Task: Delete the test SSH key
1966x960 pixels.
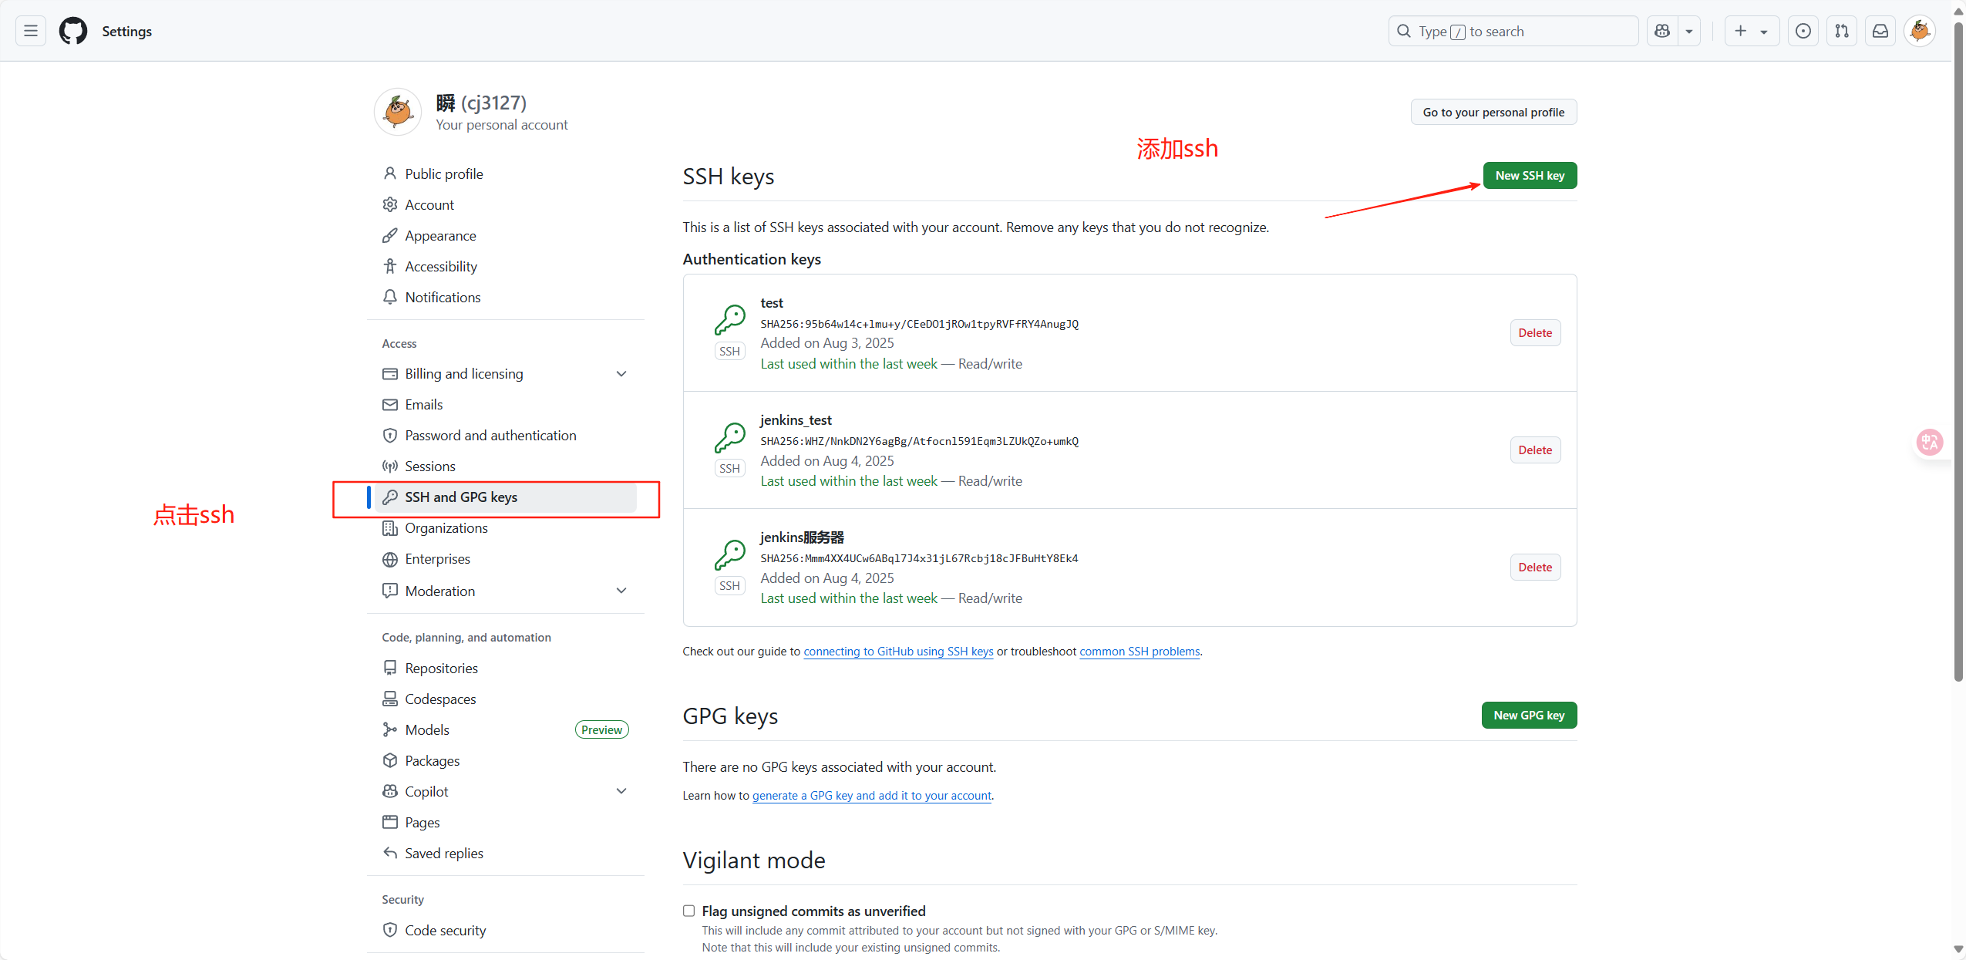Action: (x=1535, y=332)
